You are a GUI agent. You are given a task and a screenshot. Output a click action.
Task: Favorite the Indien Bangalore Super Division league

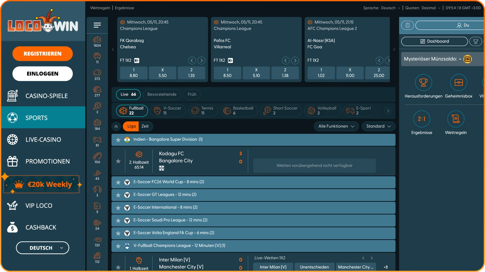118,140
